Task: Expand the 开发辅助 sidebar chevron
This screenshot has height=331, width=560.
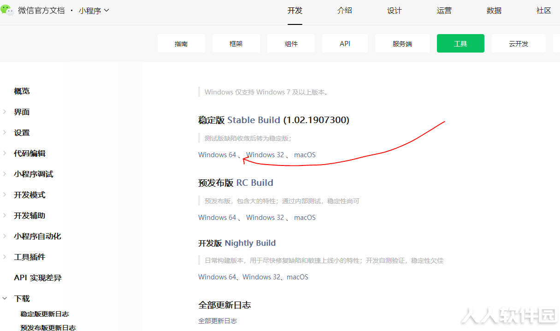Action: 5,215
